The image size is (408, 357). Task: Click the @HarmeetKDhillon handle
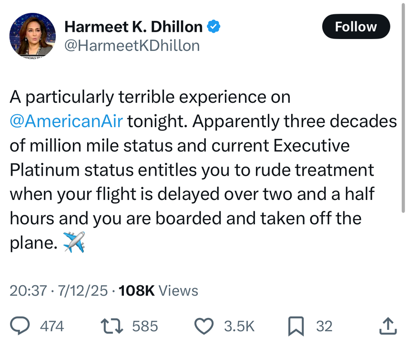click(132, 45)
